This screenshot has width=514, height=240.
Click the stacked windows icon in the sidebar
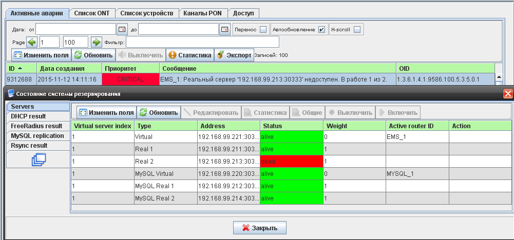[x=39, y=159]
